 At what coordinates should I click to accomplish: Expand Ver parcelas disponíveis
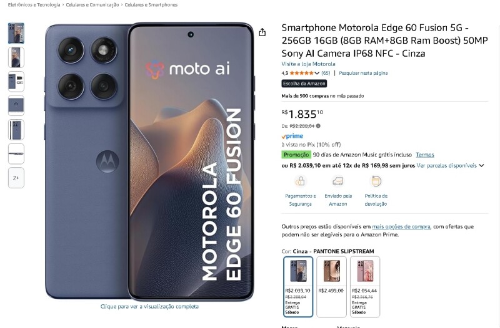point(450,165)
